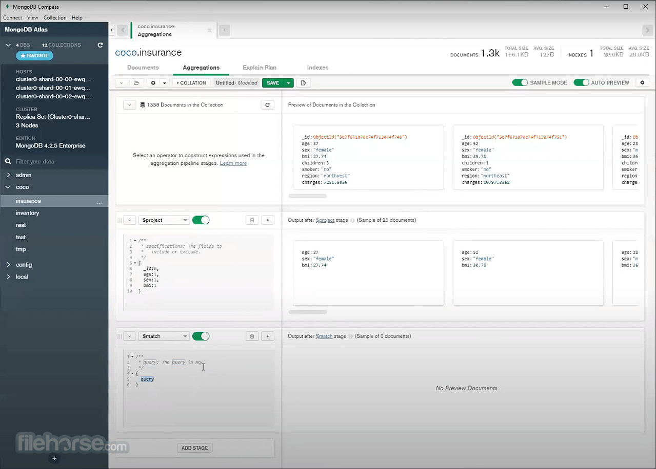The image size is (656, 469).
Task: Disable Sample Mode toggle
Action: click(520, 82)
